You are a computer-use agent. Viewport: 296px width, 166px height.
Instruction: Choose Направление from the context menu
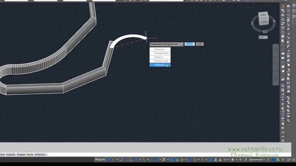click(160, 53)
